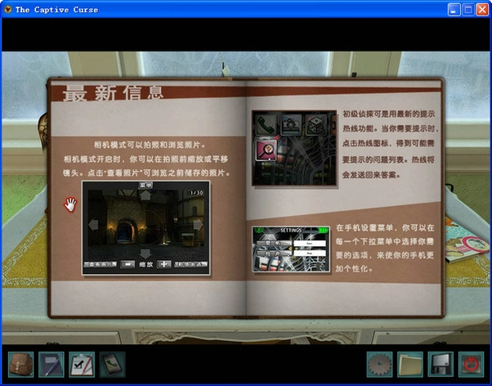Load a saved game via folder icon
Image resolution: width=492 pixels, height=386 pixels.
tap(410, 365)
